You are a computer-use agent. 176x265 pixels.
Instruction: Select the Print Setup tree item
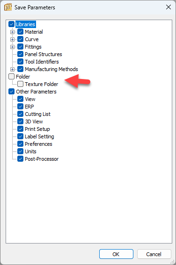point(37,129)
